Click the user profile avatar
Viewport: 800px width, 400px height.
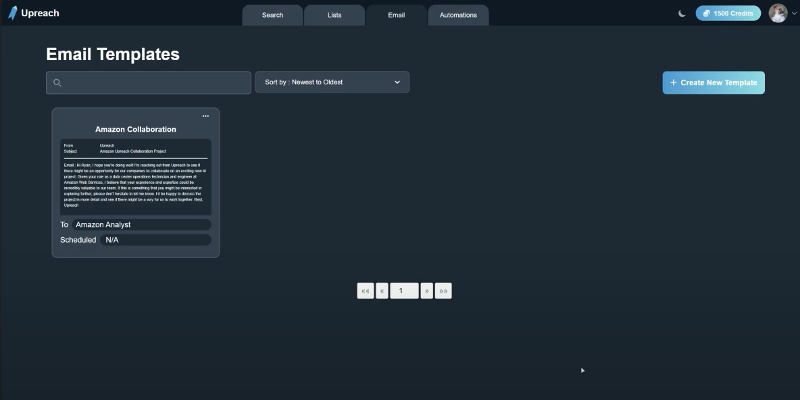(778, 14)
